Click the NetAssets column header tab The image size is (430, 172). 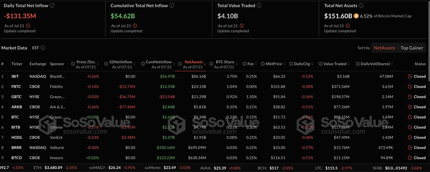click(x=193, y=62)
